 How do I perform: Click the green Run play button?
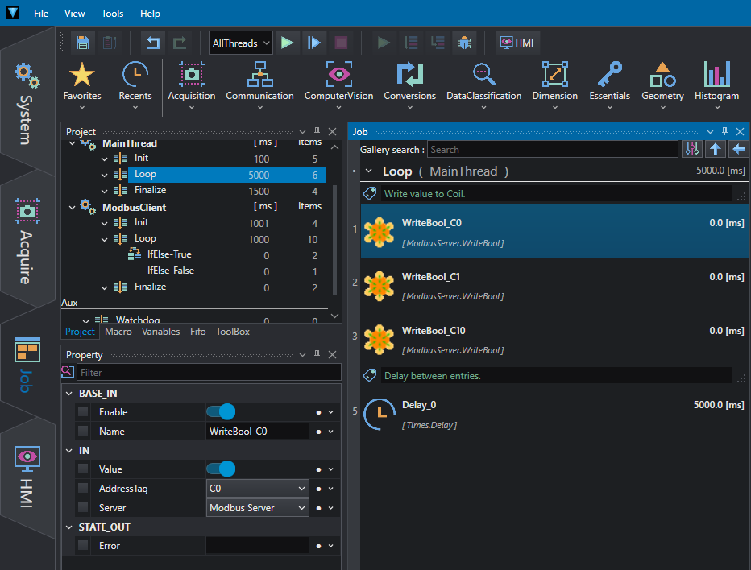coord(288,43)
